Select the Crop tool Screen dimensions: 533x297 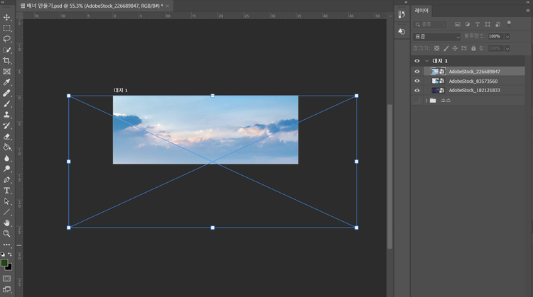[7, 61]
